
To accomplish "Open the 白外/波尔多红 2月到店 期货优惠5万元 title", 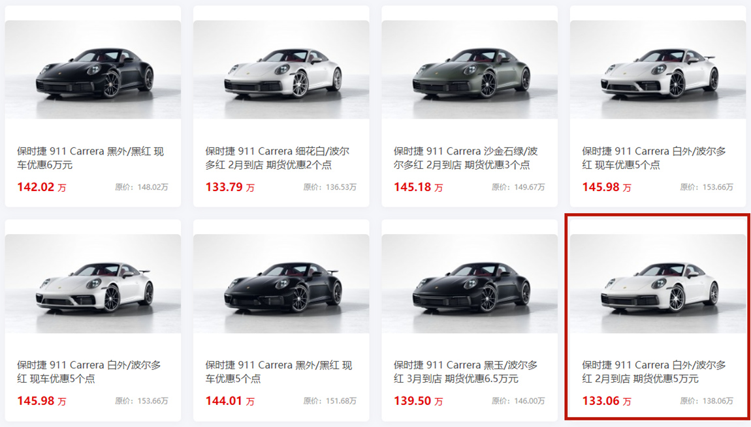I will 654,372.
